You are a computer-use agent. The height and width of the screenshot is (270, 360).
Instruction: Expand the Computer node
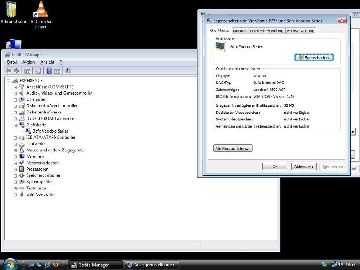pos(15,100)
